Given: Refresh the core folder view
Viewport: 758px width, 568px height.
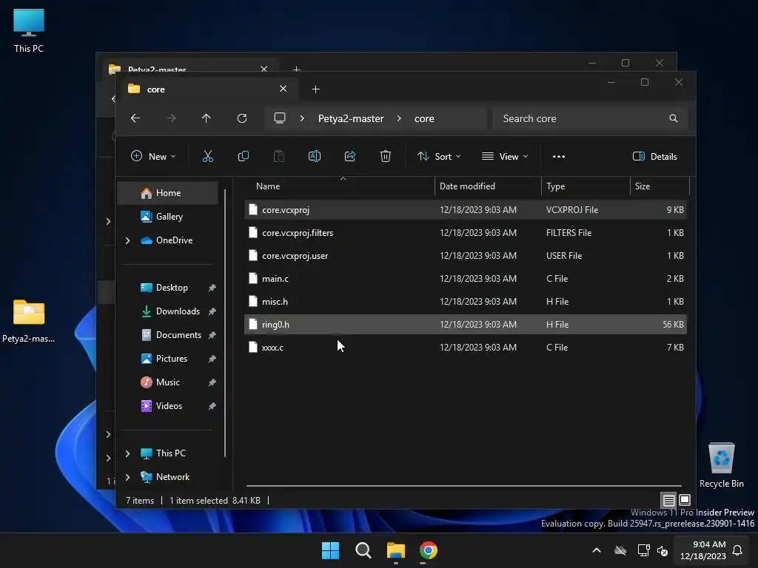Looking at the screenshot, I should point(242,118).
